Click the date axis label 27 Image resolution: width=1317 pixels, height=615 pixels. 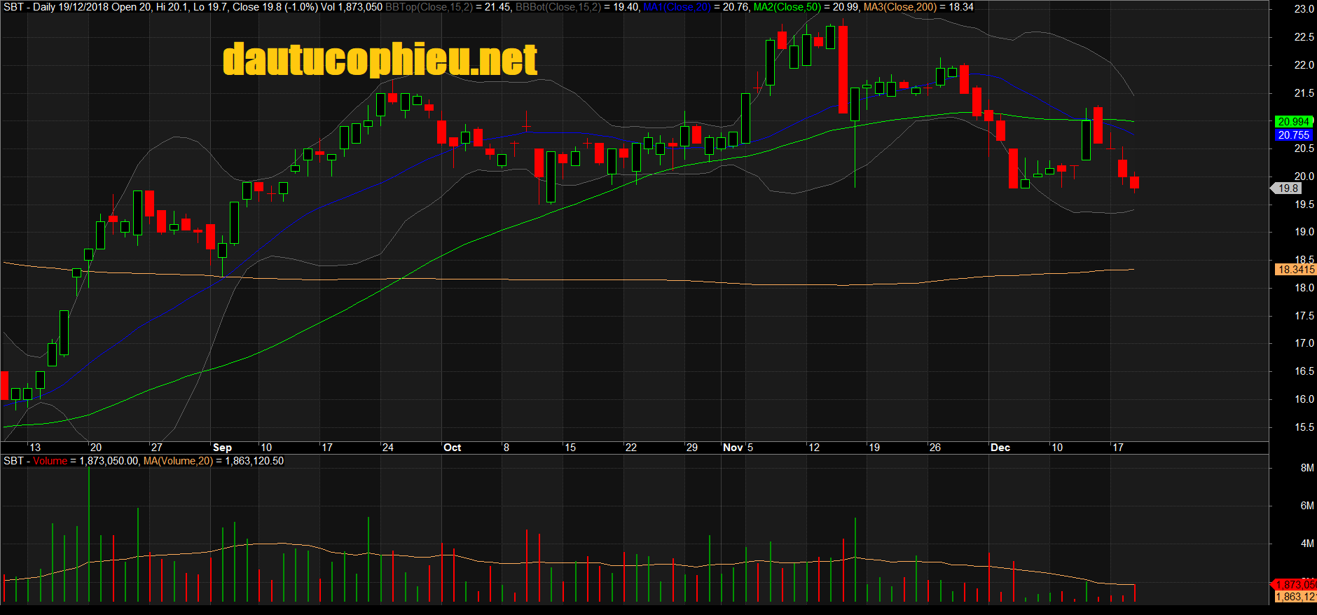coord(156,448)
